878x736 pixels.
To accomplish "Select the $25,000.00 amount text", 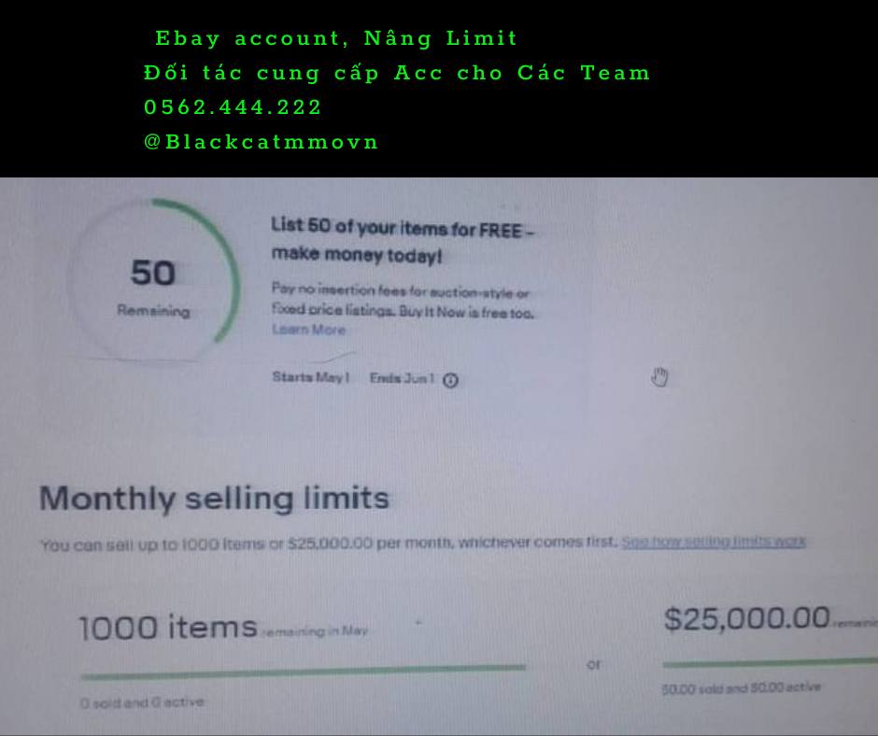I will pyautogui.click(x=746, y=617).
